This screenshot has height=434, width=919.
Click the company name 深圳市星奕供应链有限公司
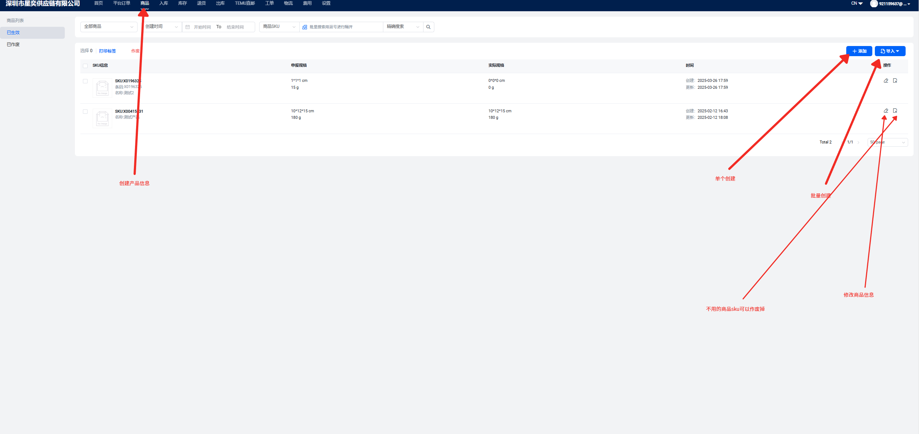tap(43, 4)
